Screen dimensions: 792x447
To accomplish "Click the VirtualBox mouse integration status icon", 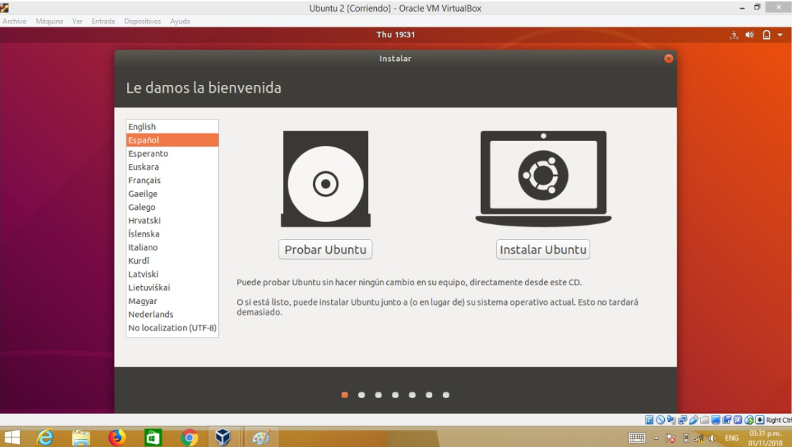I will [x=749, y=420].
